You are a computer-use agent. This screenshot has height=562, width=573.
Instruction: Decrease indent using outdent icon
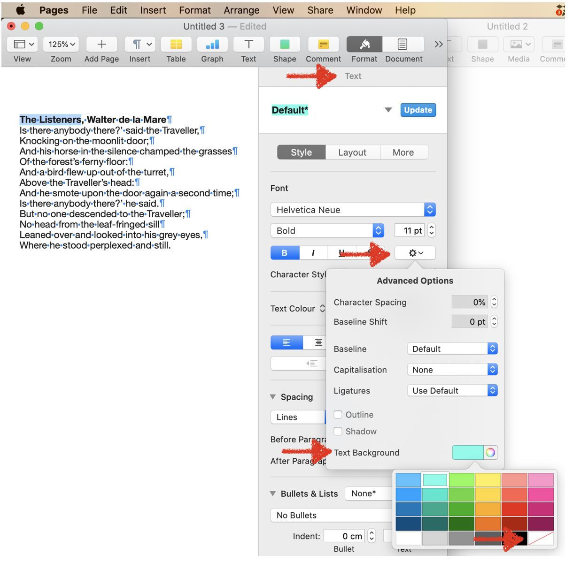311,363
